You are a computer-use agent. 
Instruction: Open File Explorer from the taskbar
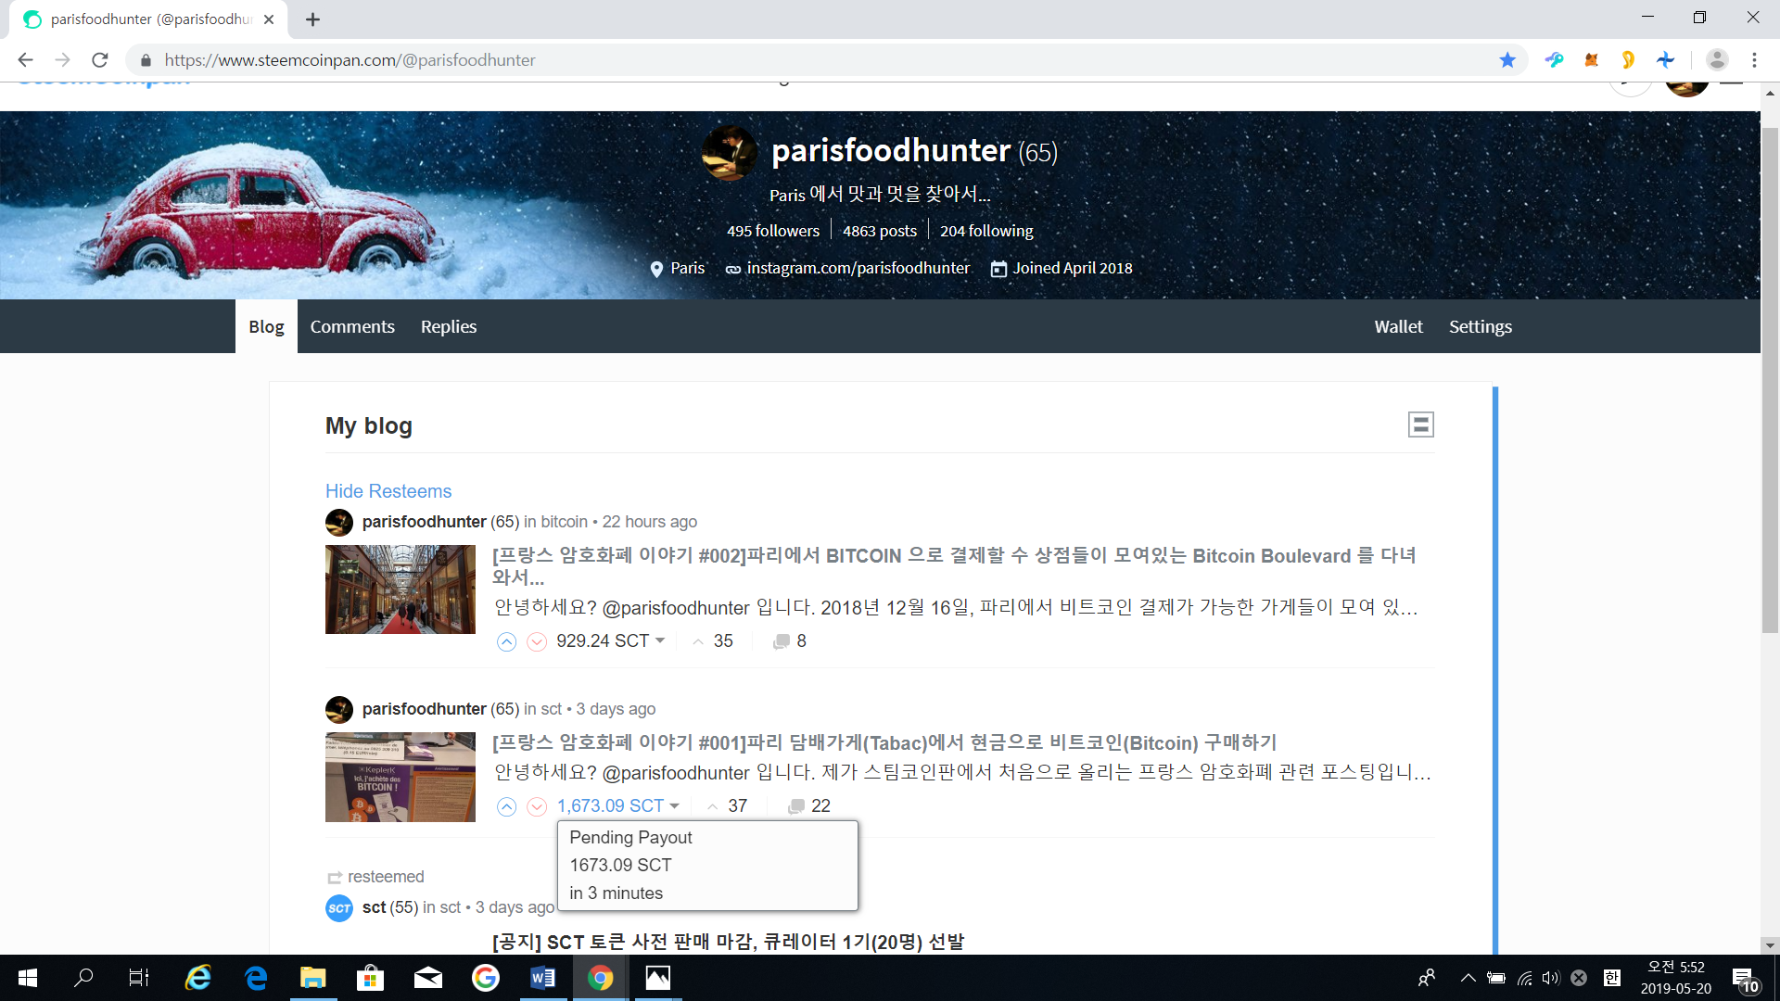click(312, 978)
